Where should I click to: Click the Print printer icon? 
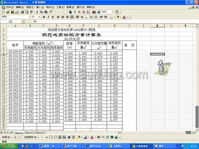pos(23,12)
